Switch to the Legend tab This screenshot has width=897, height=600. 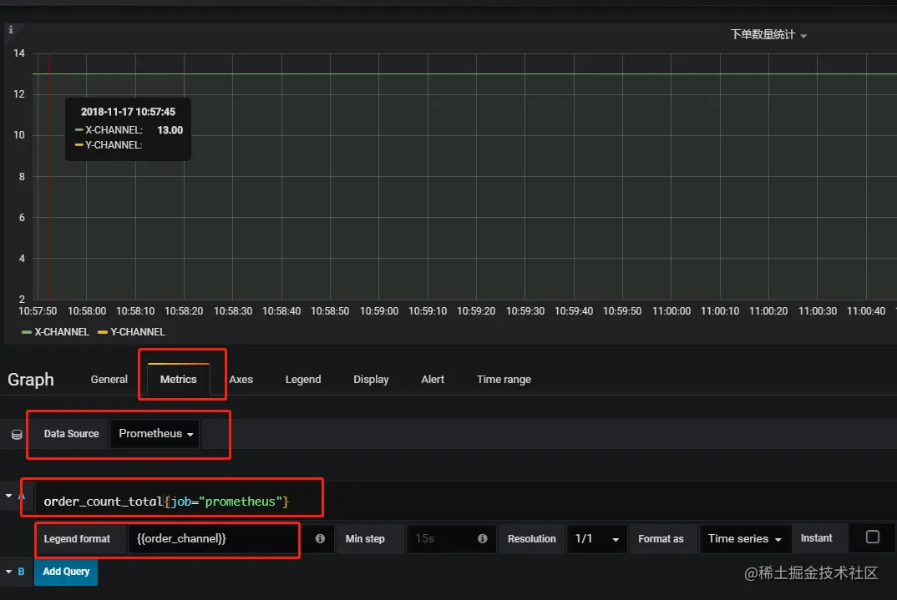point(303,380)
